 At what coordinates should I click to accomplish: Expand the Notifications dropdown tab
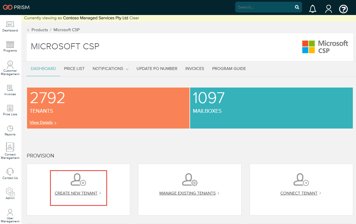[x=111, y=69]
